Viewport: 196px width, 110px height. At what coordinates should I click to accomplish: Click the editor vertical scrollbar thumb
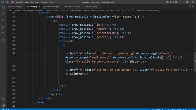click(195, 61)
